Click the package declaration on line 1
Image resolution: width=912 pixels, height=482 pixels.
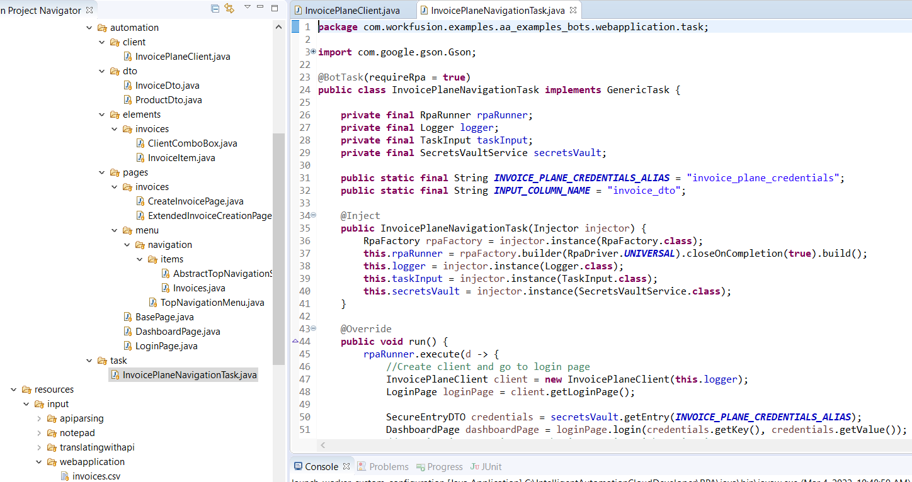coord(513,27)
